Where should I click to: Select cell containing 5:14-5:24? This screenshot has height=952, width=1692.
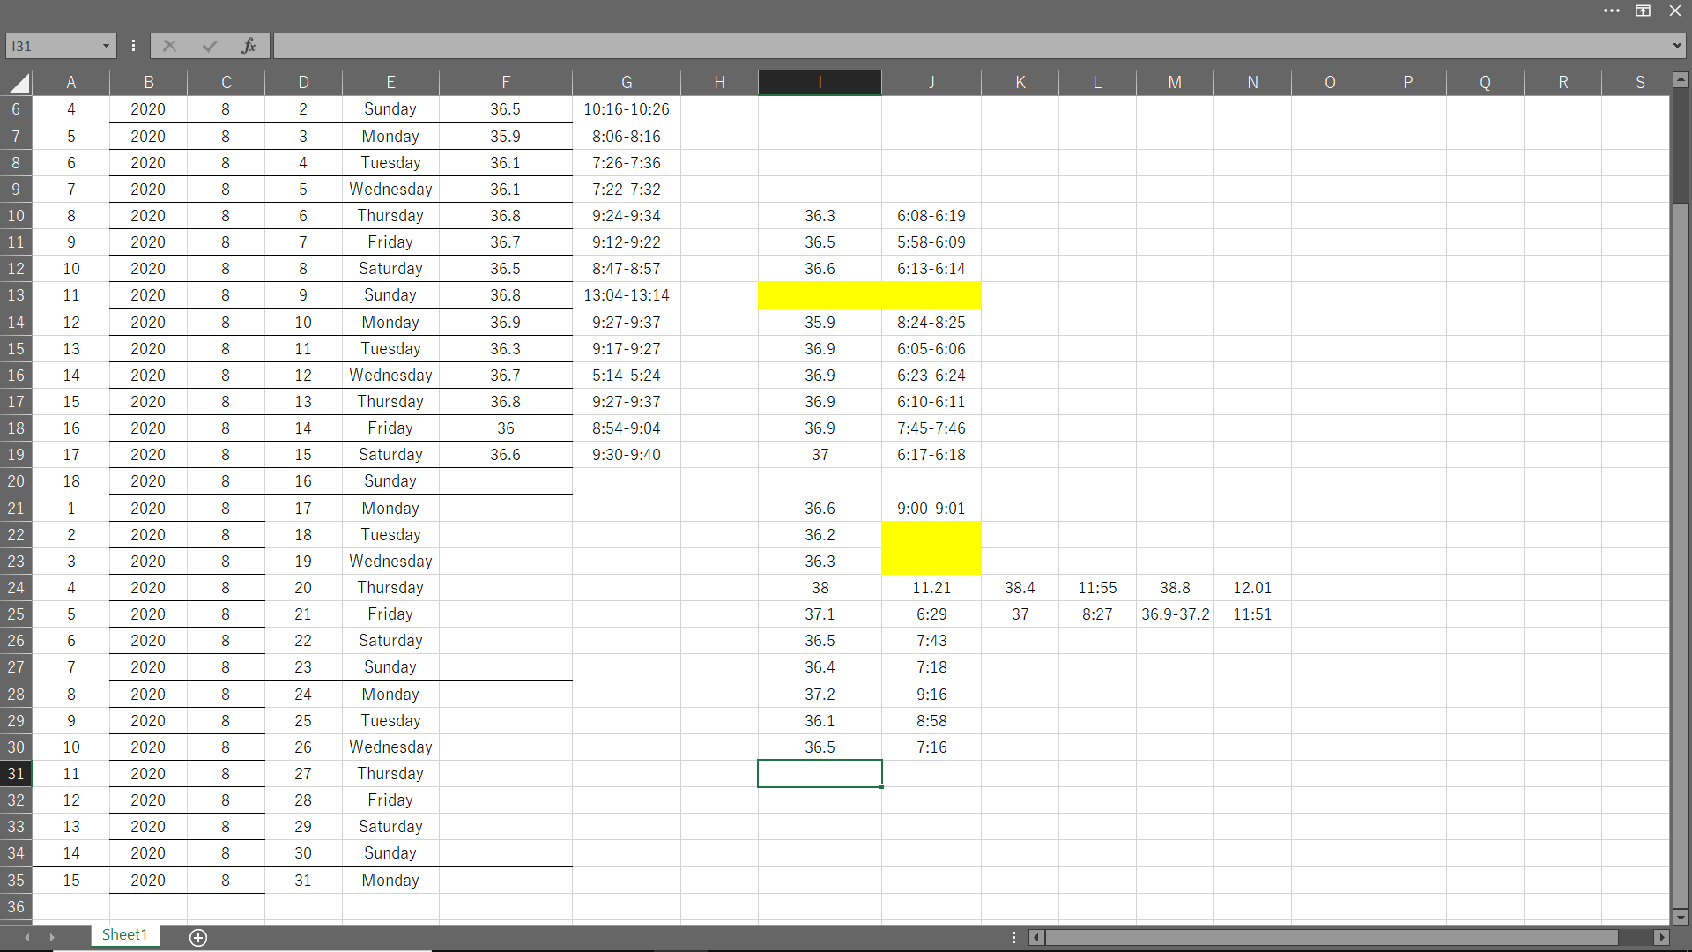(x=627, y=376)
